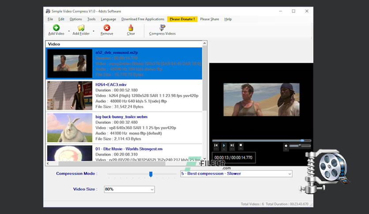Click the a52_dvb_remuxed.m2p file name

117,53
